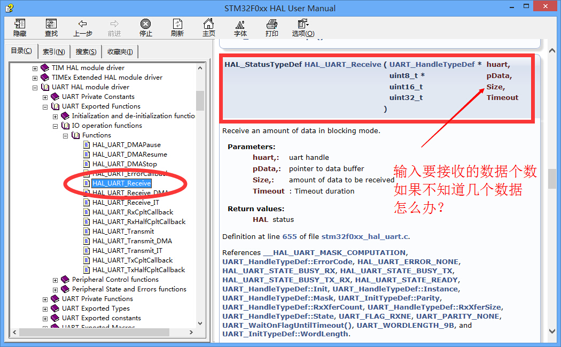Switch to the 目录 (Contents) tab
The height and width of the screenshot is (347, 561).
click(21, 51)
